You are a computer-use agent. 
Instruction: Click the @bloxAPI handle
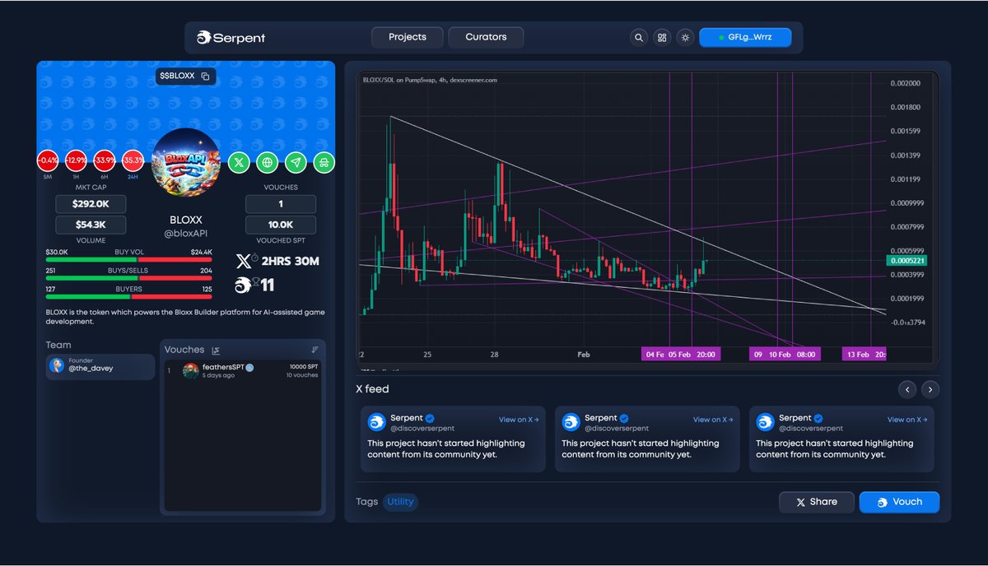[185, 234]
